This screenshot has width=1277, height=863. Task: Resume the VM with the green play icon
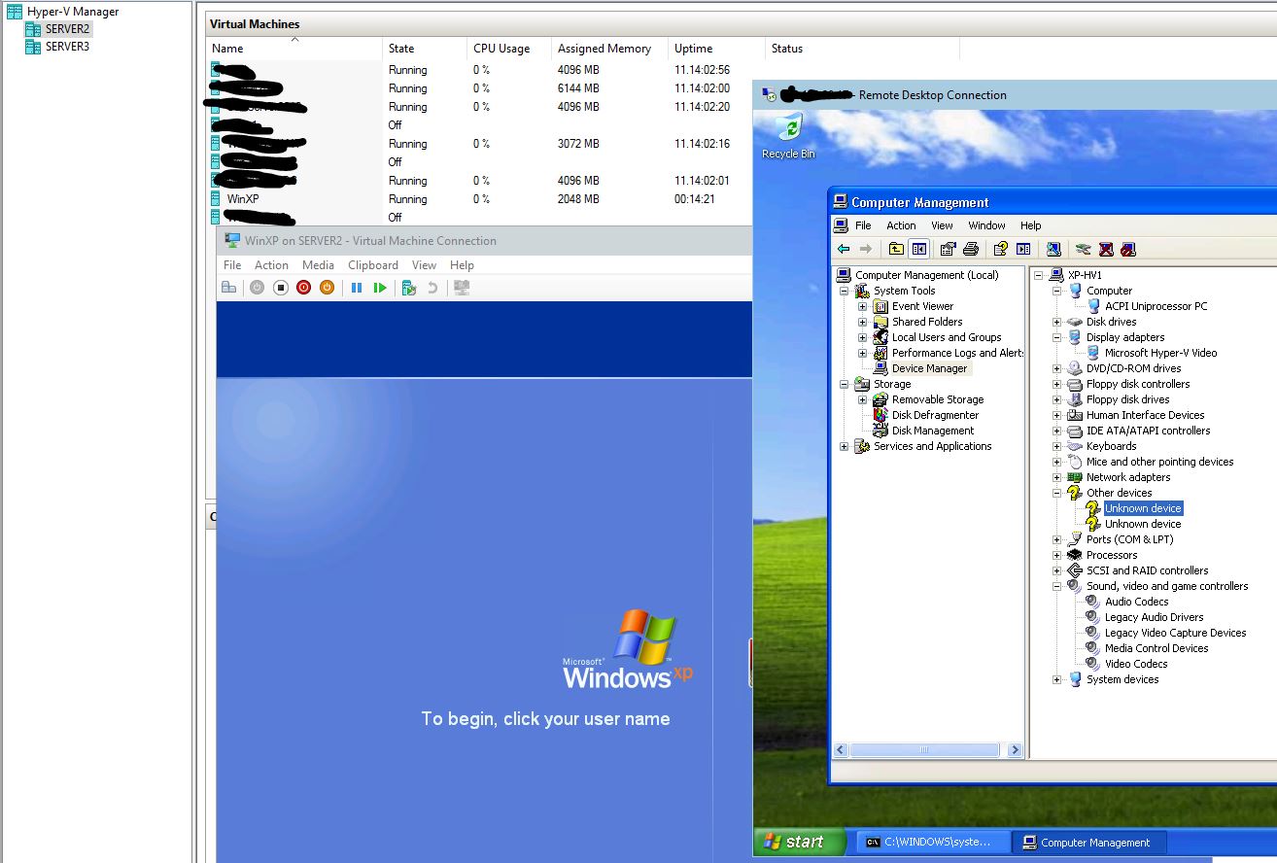pyautogui.click(x=380, y=287)
